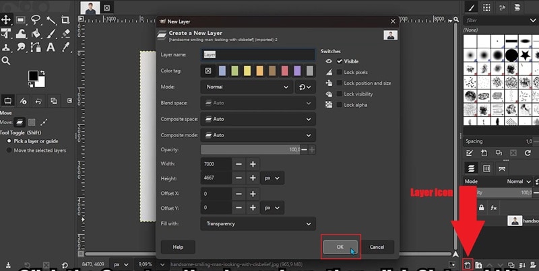This screenshot has height=271, width=539.
Task: Enable the Lock alpha checkbox
Action: (340, 105)
